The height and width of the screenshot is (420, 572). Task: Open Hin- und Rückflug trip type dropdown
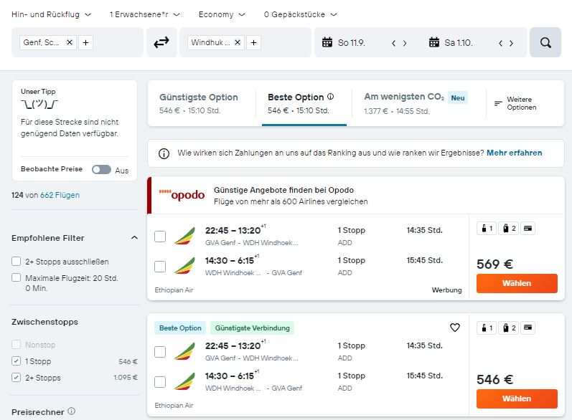coord(52,14)
